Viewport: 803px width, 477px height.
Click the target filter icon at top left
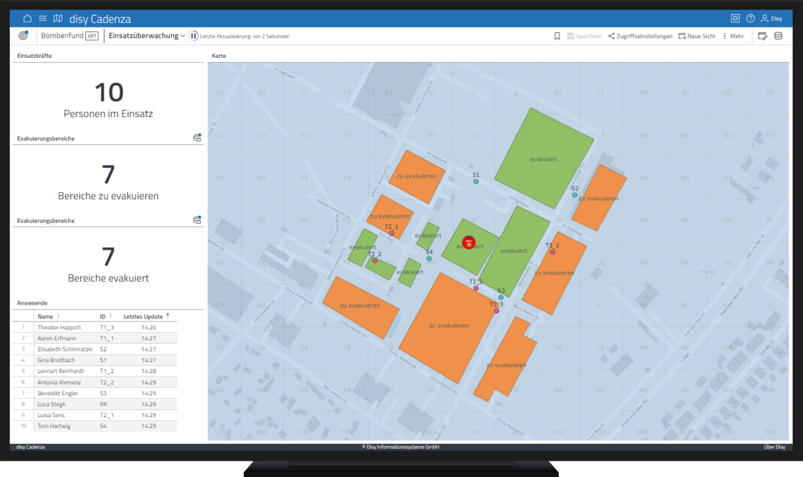[x=24, y=35]
